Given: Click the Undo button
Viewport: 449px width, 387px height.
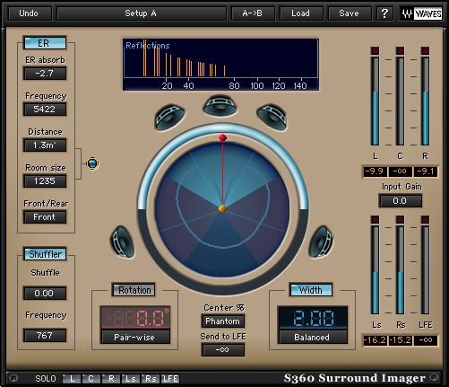Looking at the screenshot, I should pyautogui.click(x=30, y=13).
